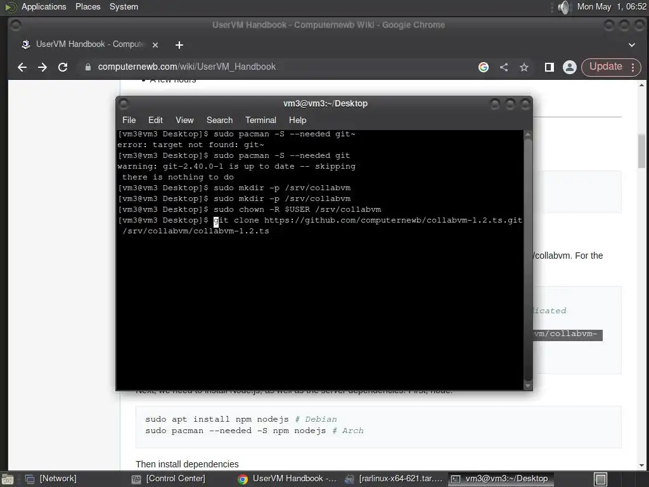This screenshot has height=487, width=649.
Task: Open a new Chrome tab
Action: click(x=179, y=45)
